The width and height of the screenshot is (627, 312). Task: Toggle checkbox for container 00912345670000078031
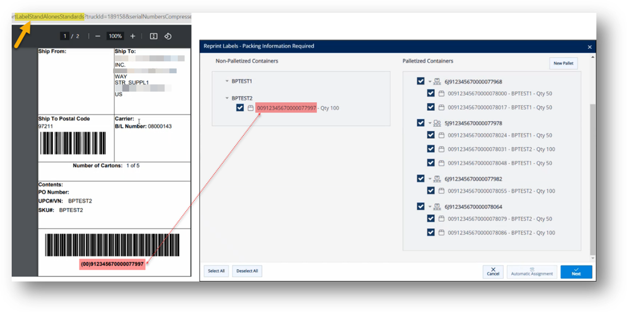430,149
